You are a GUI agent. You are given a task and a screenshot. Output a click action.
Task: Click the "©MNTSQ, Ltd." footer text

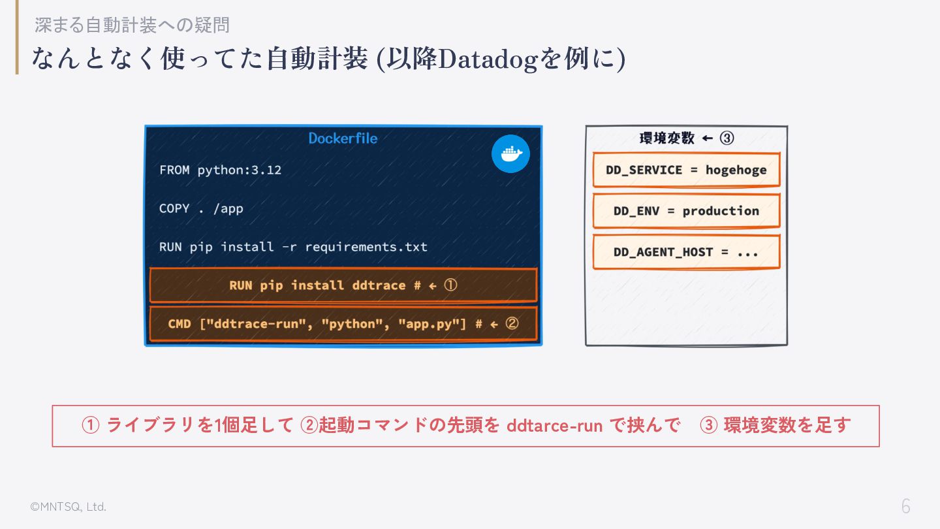tap(69, 507)
